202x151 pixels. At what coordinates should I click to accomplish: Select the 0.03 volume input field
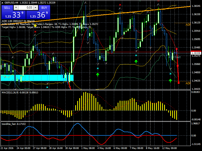[x=26, y=8]
